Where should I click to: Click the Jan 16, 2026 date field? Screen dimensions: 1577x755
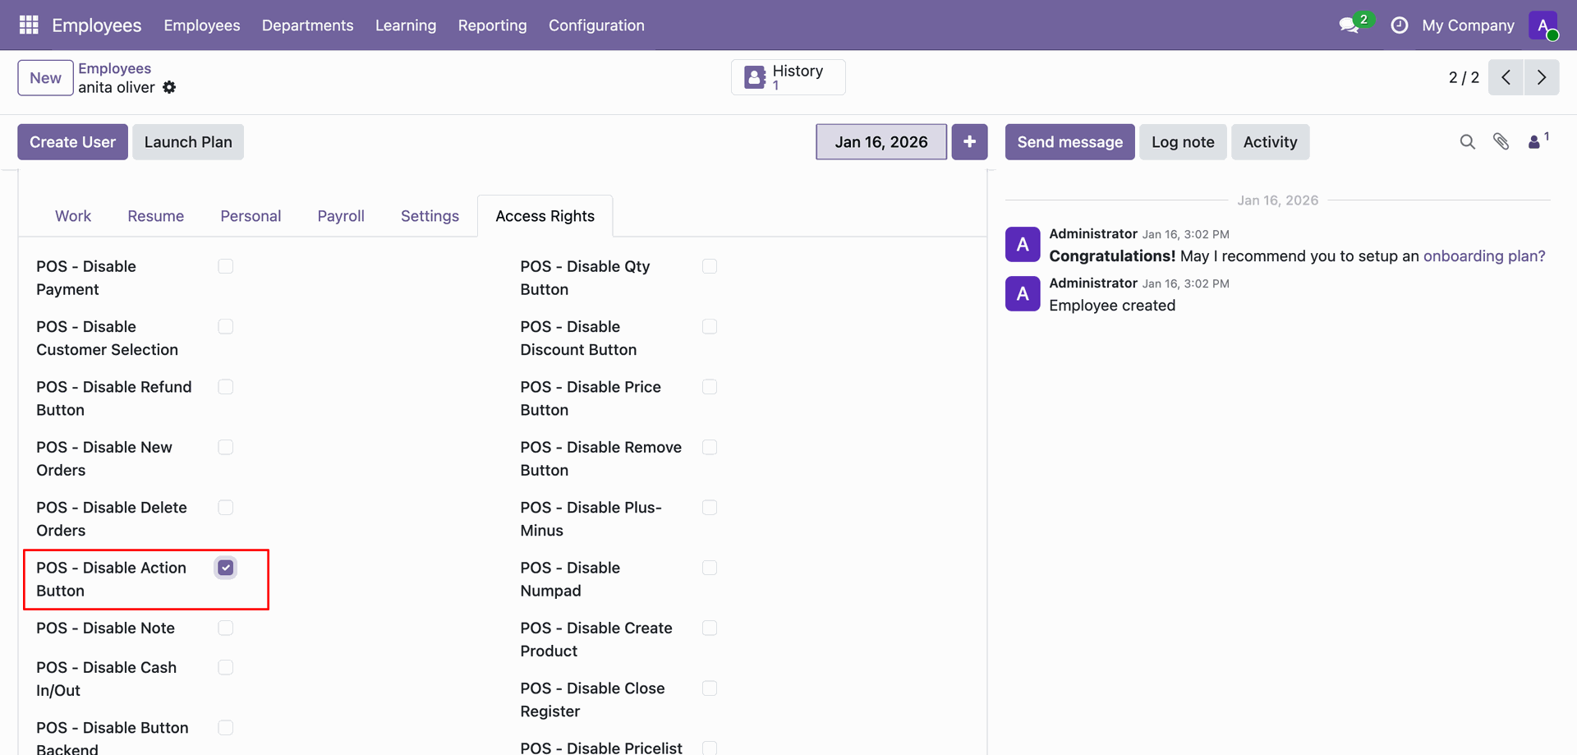click(x=880, y=142)
